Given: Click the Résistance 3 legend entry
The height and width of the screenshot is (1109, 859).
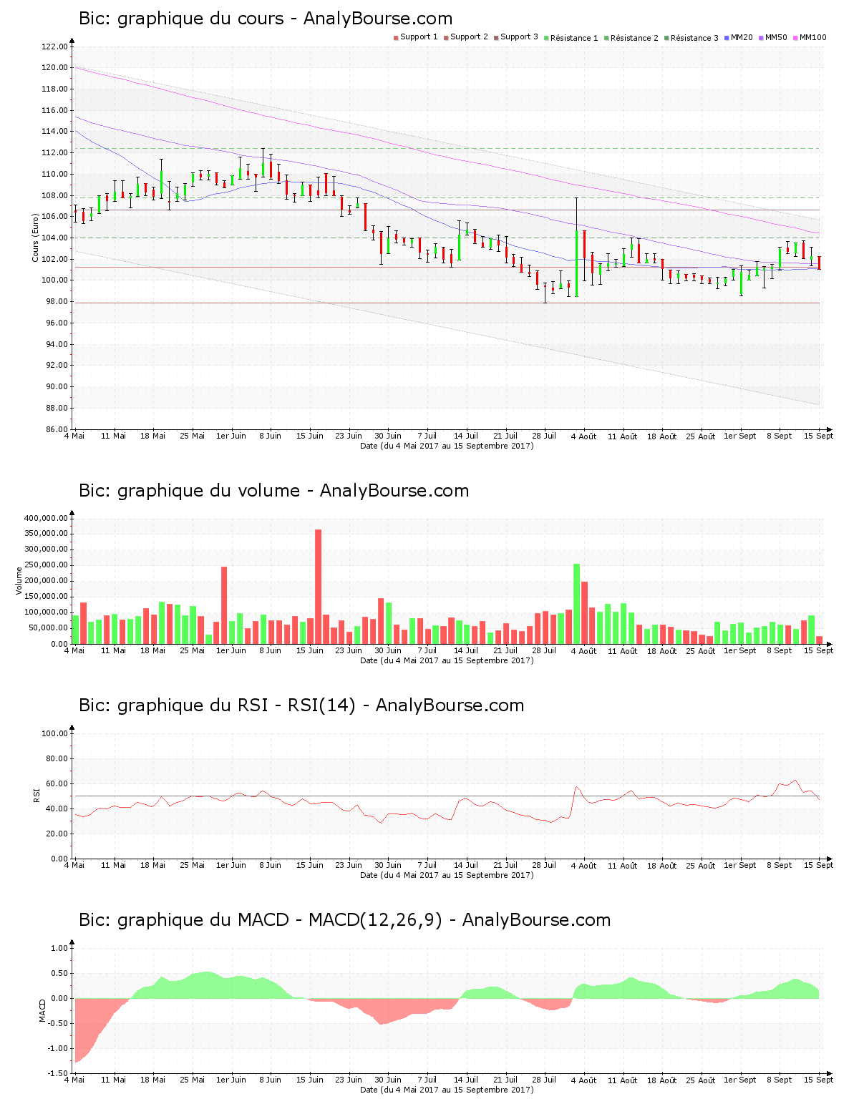Looking at the screenshot, I should [691, 37].
